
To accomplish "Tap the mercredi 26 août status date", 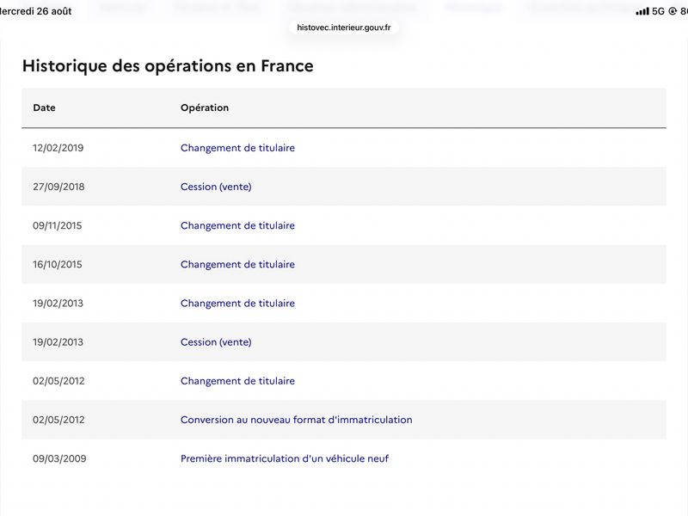I will (35, 11).
